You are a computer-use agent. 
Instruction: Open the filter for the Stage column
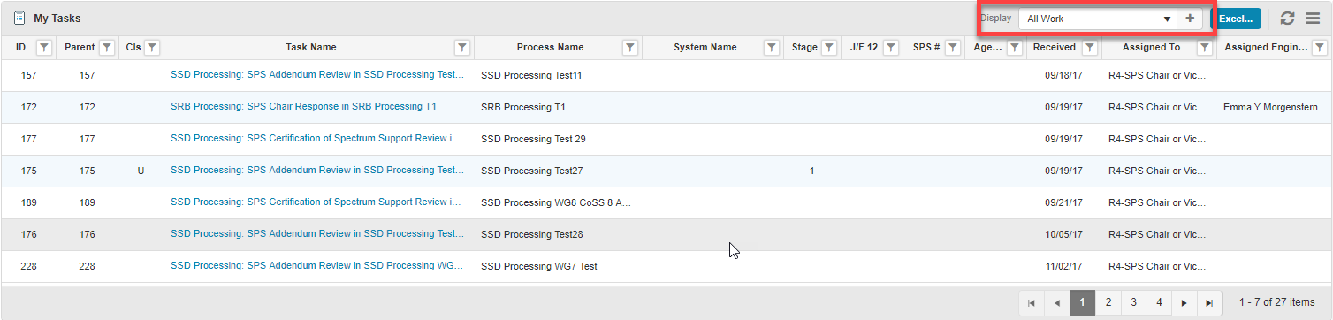click(x=828, y=48)
